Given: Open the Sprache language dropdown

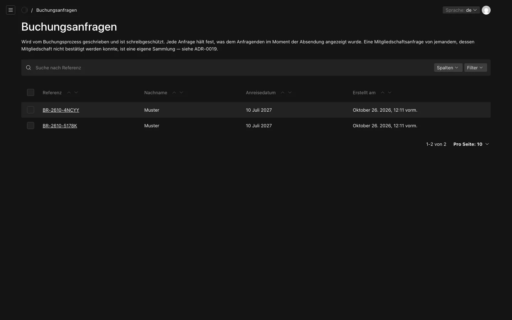Looking at the screenshot, I should tap(461, 10).
